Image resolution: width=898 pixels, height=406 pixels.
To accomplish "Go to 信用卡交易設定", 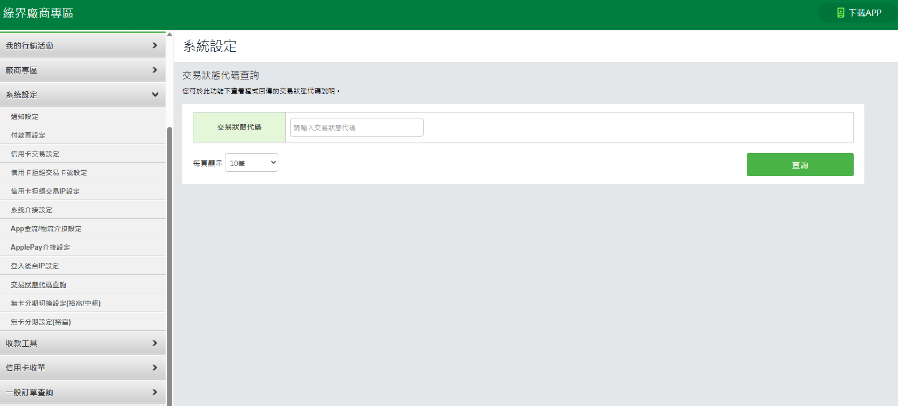I will [35, 154].
